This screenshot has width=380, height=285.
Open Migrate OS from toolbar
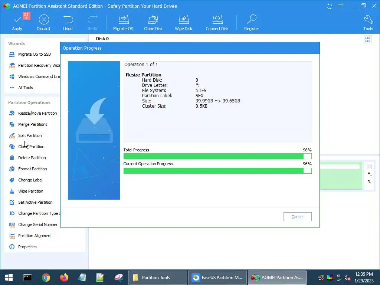coord(123,22)
